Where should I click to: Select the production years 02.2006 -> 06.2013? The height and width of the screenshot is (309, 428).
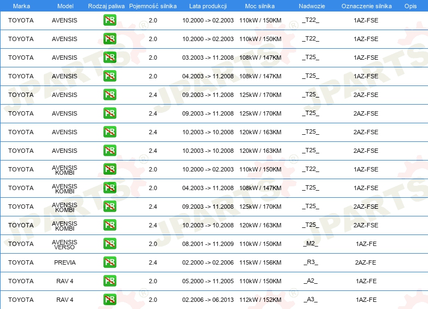(x=208, y=300)
